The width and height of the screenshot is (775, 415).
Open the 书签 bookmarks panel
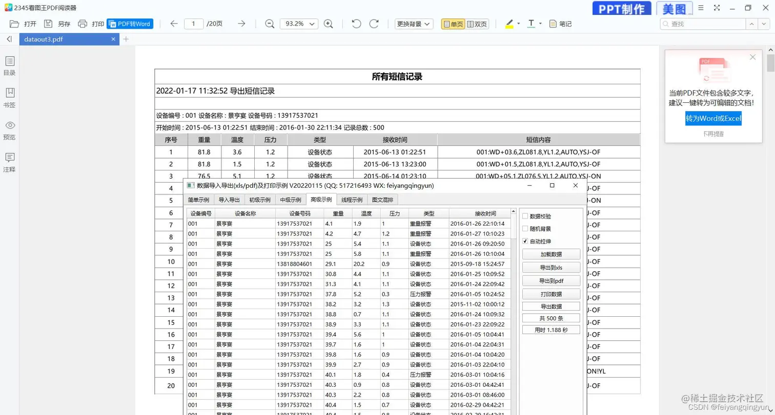9,97
